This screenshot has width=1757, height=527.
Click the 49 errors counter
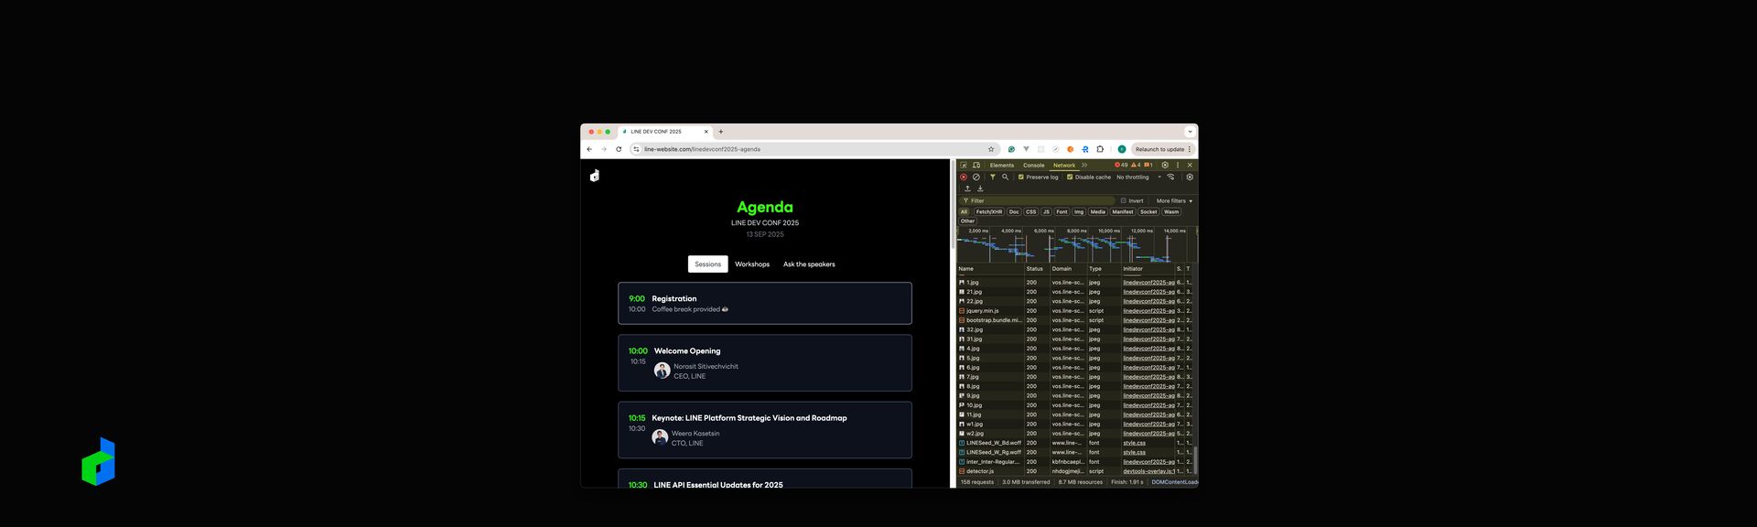(x=1121, y=166)
